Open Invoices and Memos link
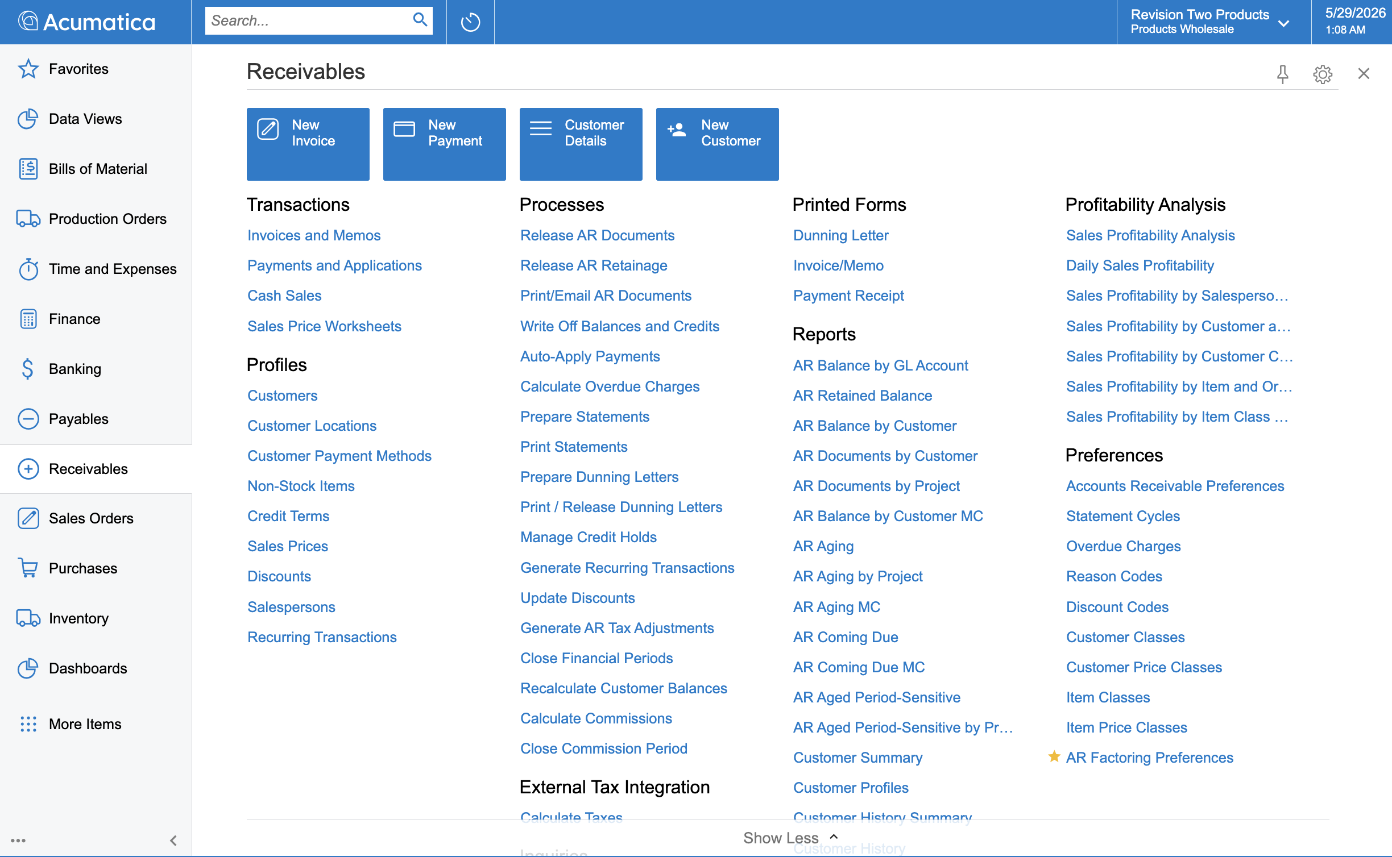This screenshot has width=1392, height=857. pyautogui.click(x=314, y=235)
